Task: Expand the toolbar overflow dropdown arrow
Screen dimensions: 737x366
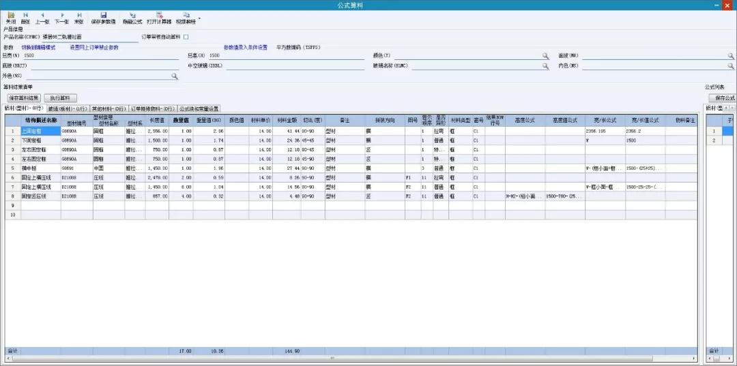Action: coord(200,19)
